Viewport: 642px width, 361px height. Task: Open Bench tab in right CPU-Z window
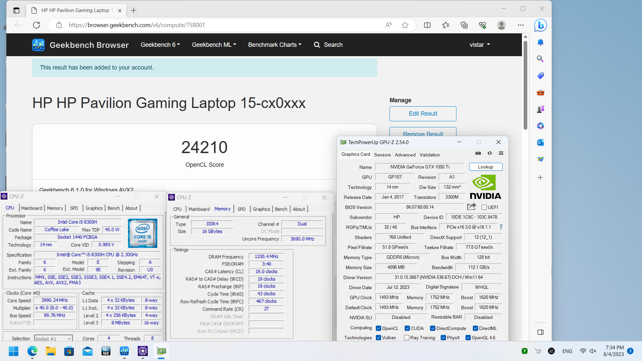pos(281,209)
